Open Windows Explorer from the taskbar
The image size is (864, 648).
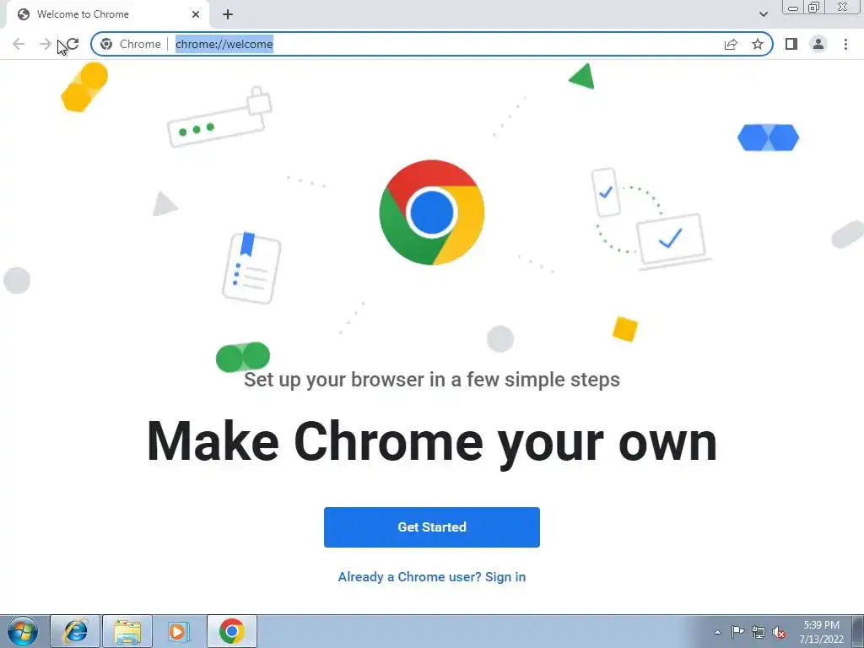point(127,631)
